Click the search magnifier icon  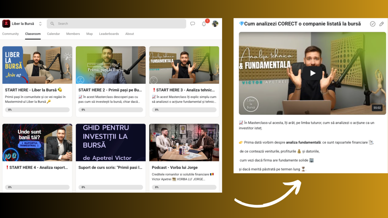52,24
